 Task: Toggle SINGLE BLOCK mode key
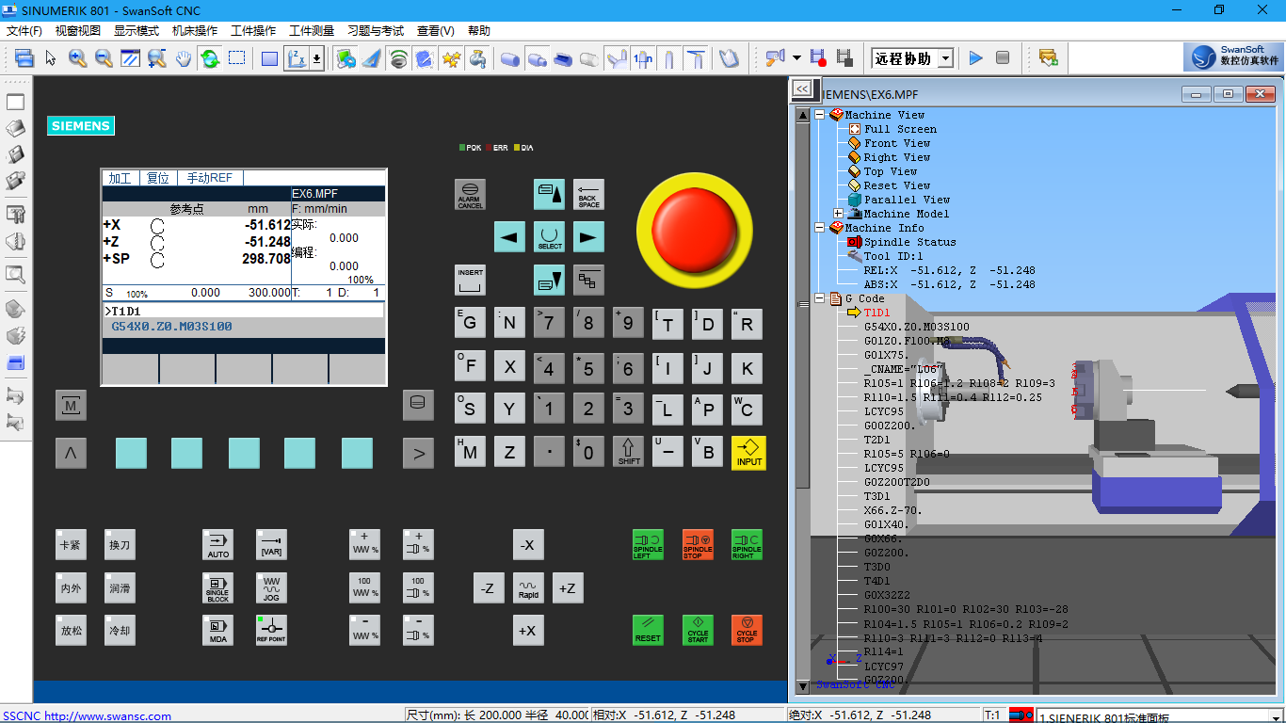coord(218,588)
